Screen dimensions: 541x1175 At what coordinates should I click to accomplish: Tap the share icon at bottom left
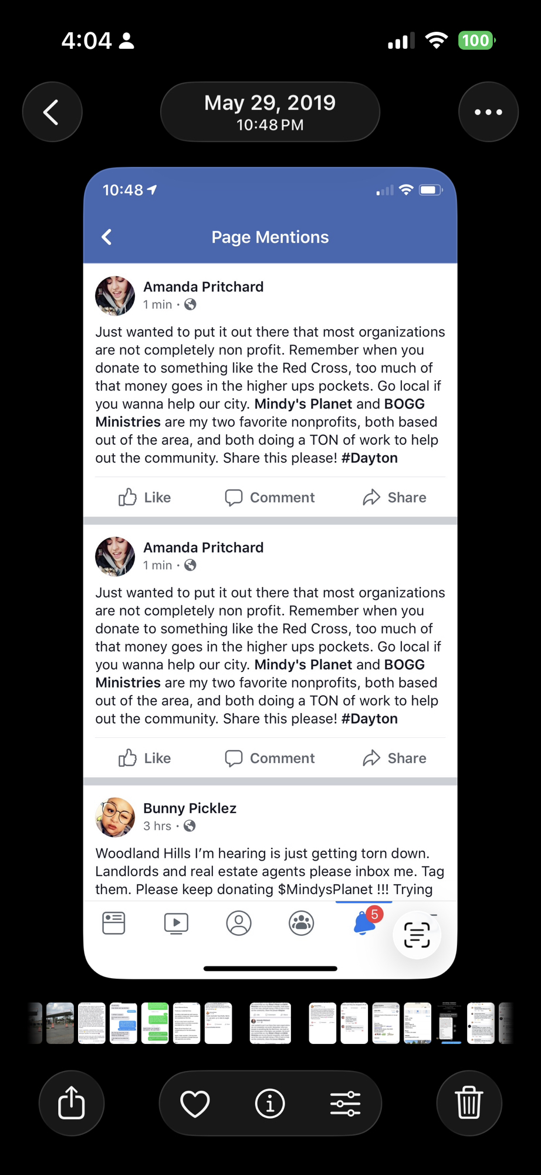pyautogui.click(x=72, y=1103)
